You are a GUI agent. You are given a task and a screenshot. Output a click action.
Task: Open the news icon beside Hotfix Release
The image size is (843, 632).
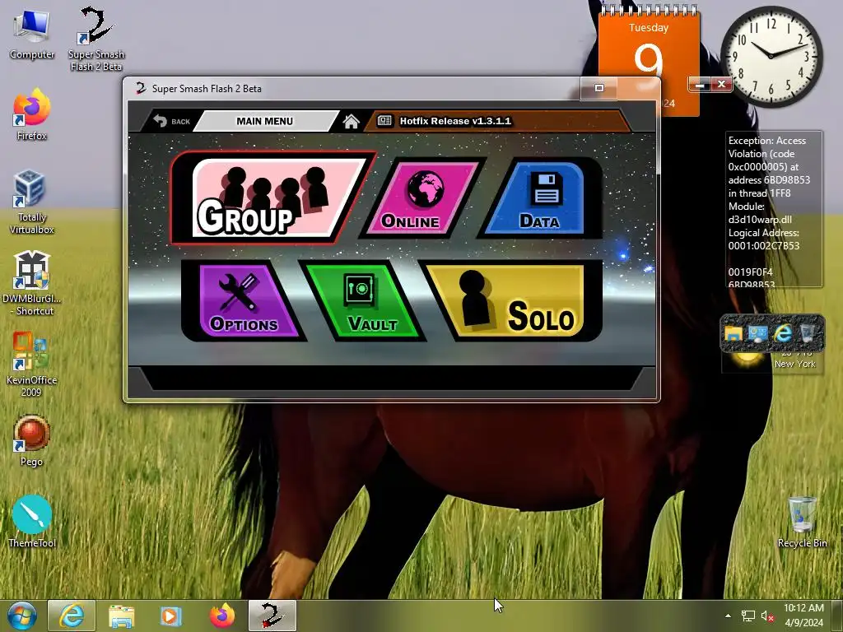[384, 121]
